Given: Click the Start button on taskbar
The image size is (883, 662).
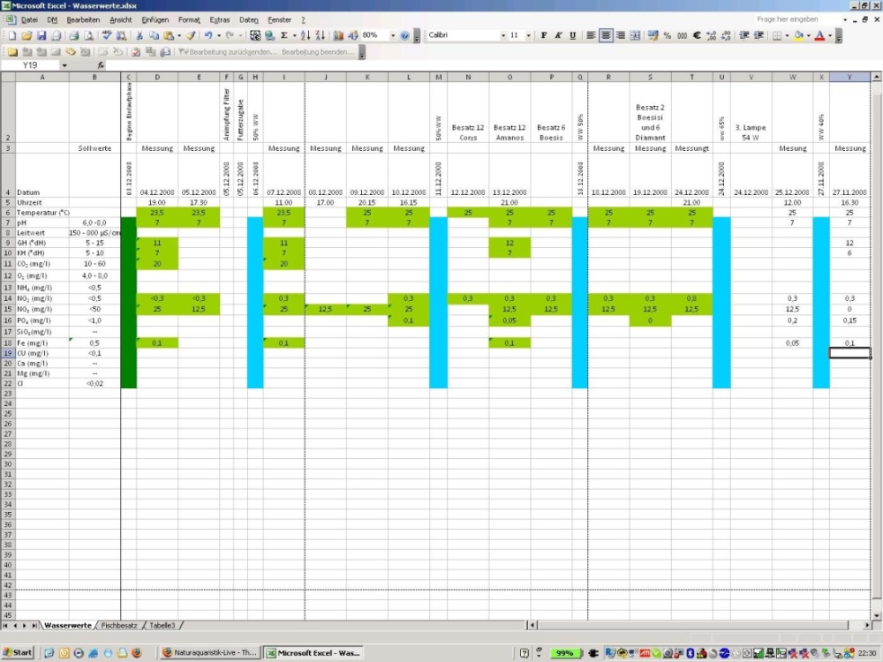Looking at the screenshot, I should [x=18, y=653].
